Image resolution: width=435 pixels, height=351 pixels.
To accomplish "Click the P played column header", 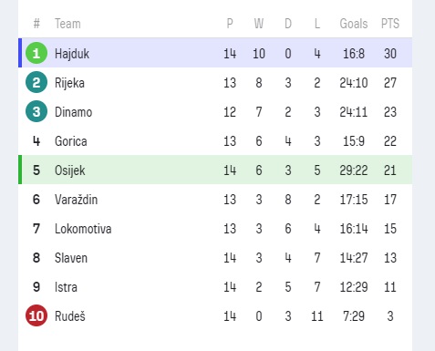I will (x=230, y=24).
